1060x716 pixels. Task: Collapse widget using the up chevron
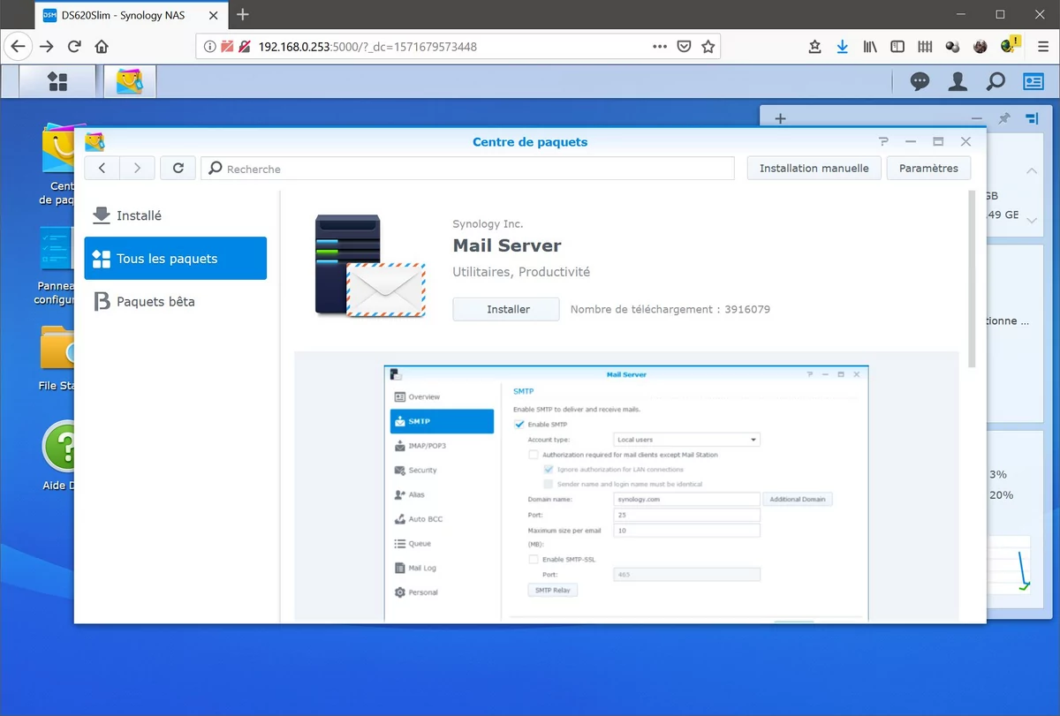[1031, 171]
